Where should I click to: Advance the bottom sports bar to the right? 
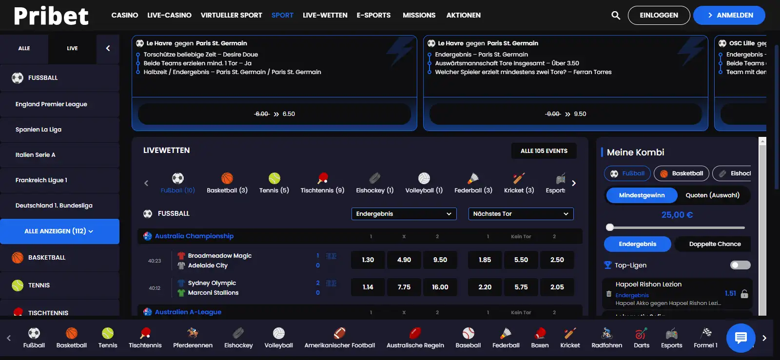click(x=764, y=338)
